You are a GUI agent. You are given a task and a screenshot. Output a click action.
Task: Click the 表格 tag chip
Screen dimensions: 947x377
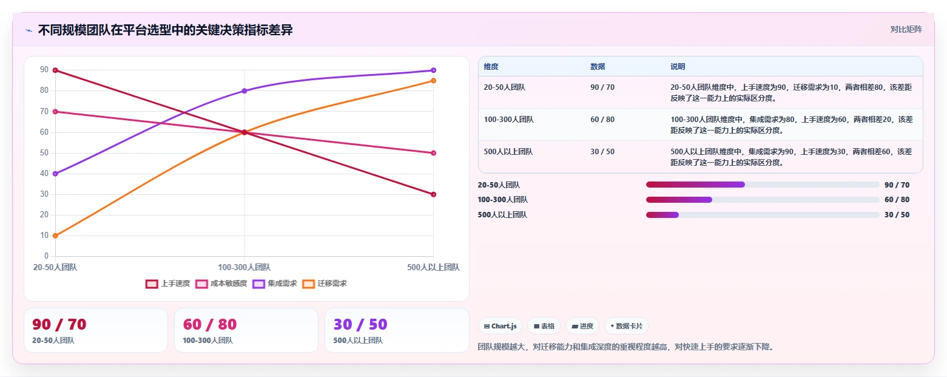click(544, 326)
